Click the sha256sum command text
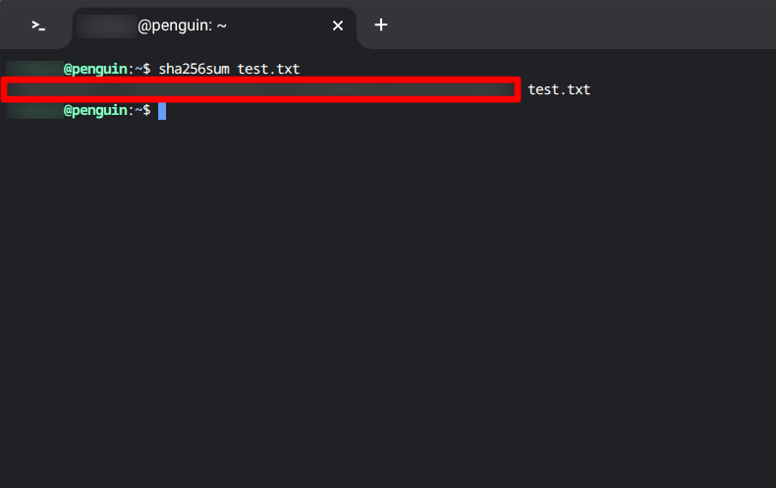The height and width of the screenshot is (488, 776). 194,69
